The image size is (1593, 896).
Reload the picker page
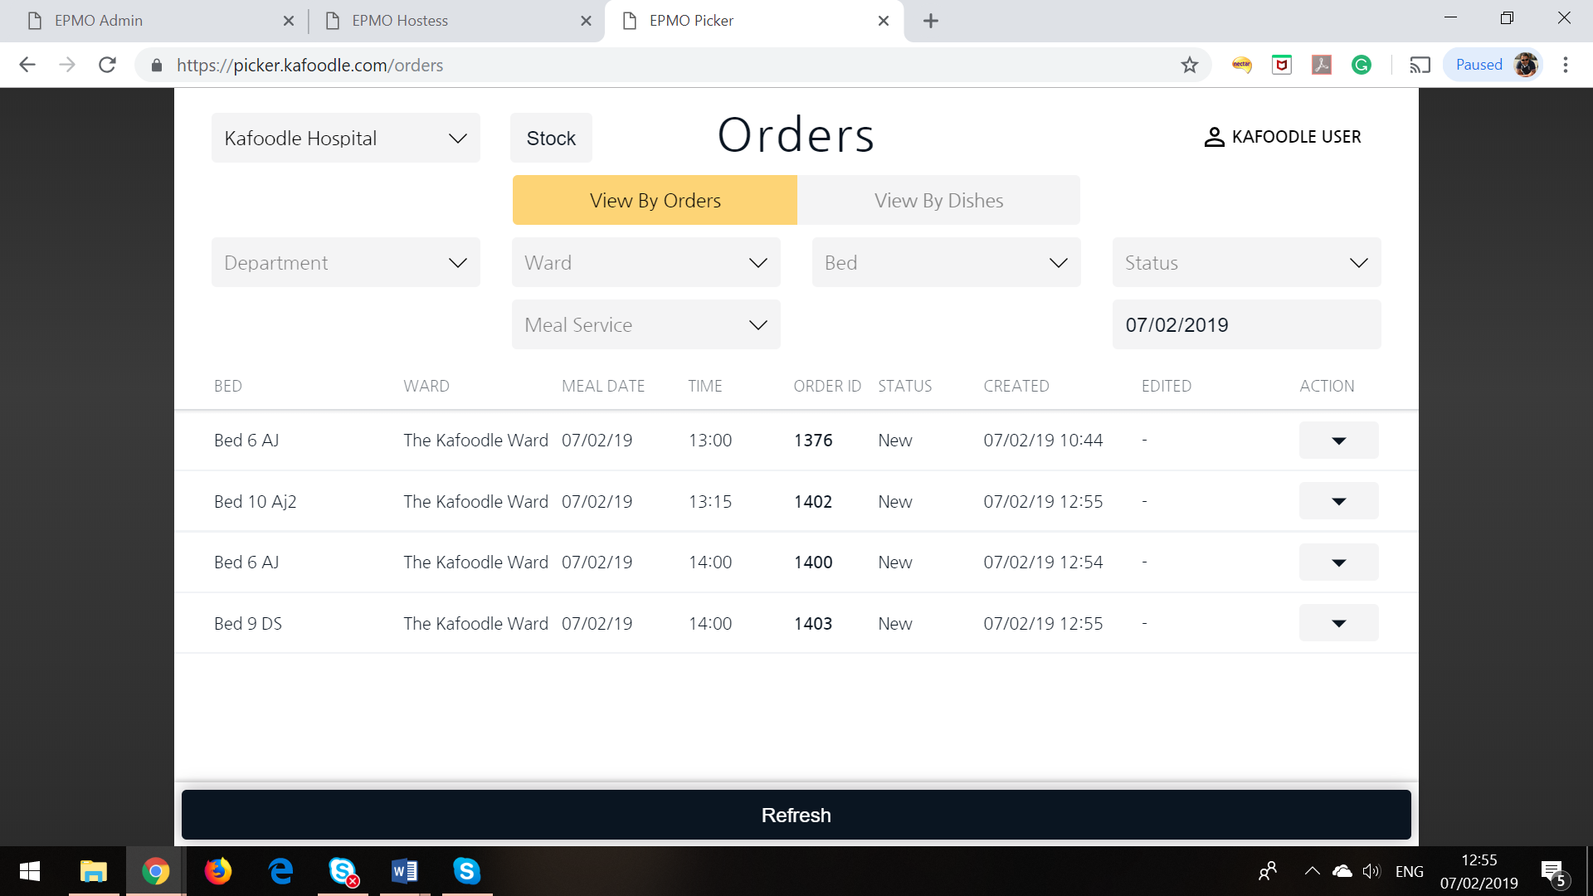pos(107,65)
